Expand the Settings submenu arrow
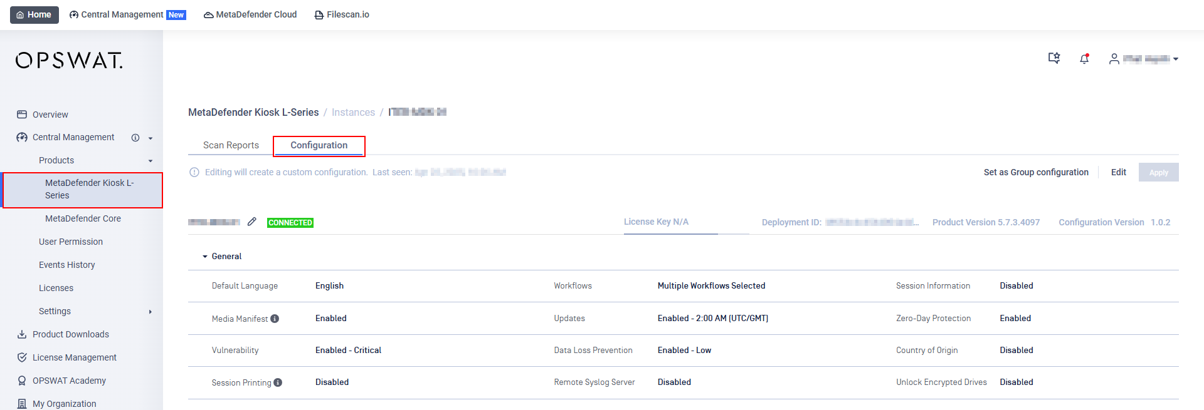This screenshot has width=1204, height=410. click(150, 312)
